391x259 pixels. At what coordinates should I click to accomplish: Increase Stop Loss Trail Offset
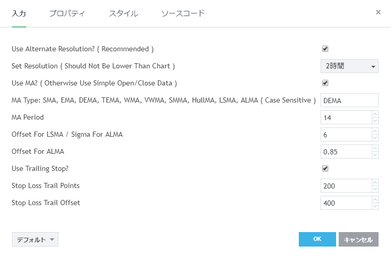[x=375, y=200]
